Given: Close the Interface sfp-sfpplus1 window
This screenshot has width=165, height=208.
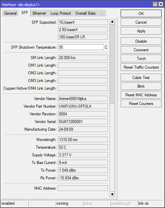Looking at the screenshot, I should 161,4.
